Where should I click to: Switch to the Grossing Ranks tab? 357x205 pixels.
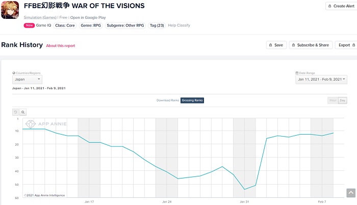(192, 100)
